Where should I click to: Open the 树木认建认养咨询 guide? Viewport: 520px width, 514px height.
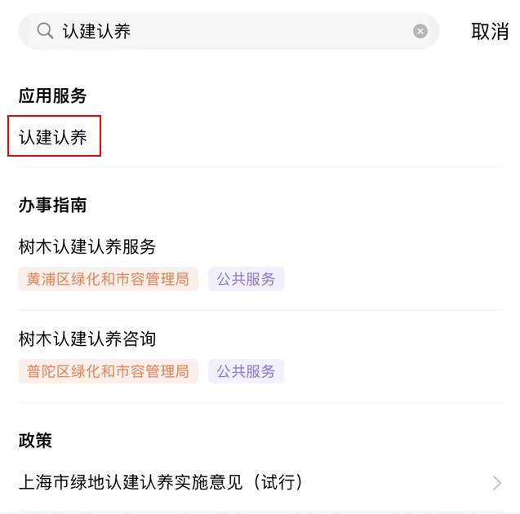87,338
